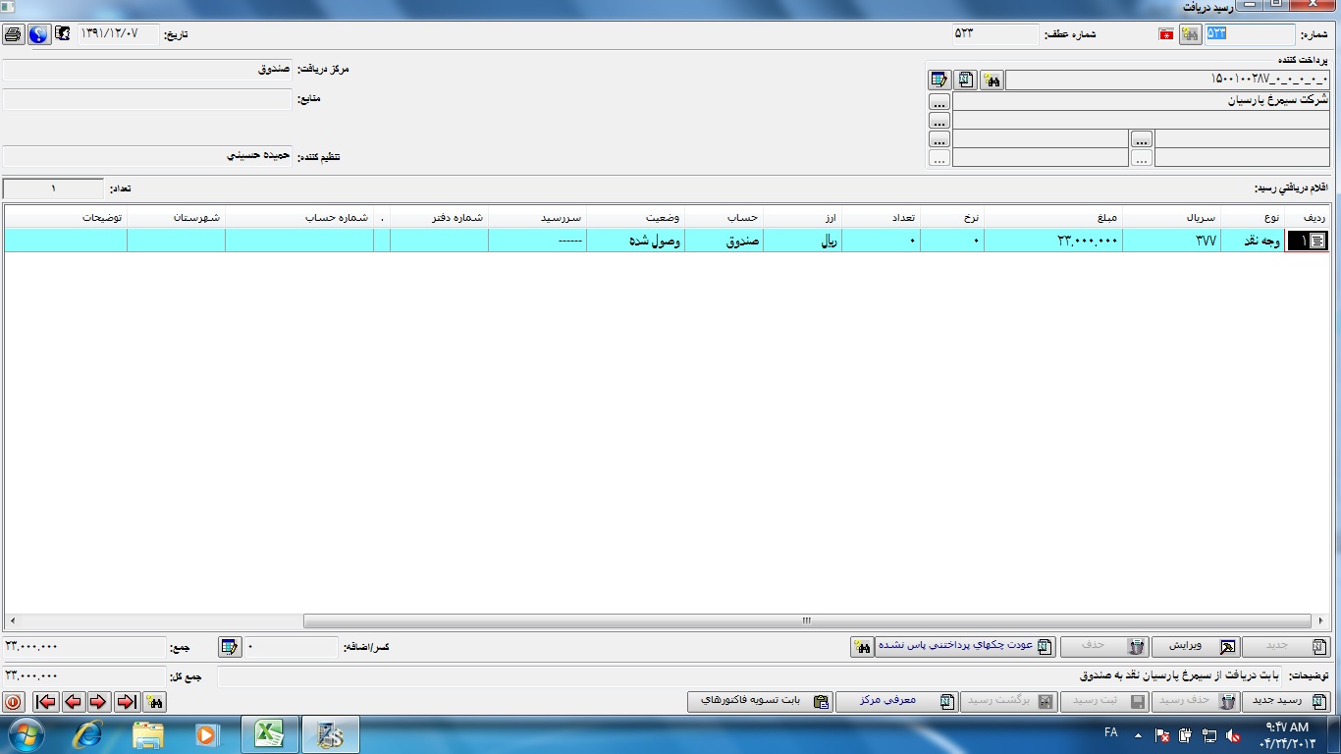Viewport: 1341px width, 754px height.
Task: Click the binoculars search icon beside the receipt number
Action: pos(1190,34)
